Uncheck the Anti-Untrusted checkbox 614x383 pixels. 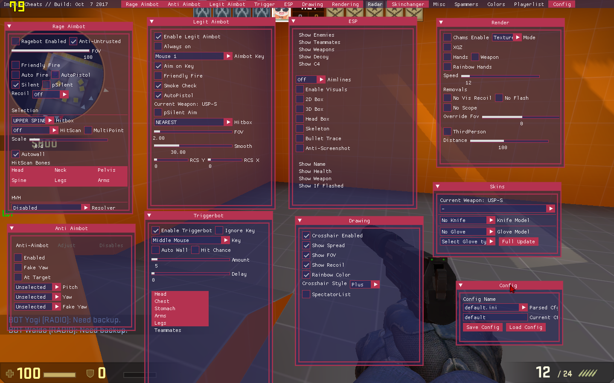[x=73, y=41]
